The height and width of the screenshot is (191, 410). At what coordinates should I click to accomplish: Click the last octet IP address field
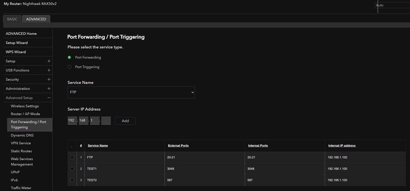106,121
